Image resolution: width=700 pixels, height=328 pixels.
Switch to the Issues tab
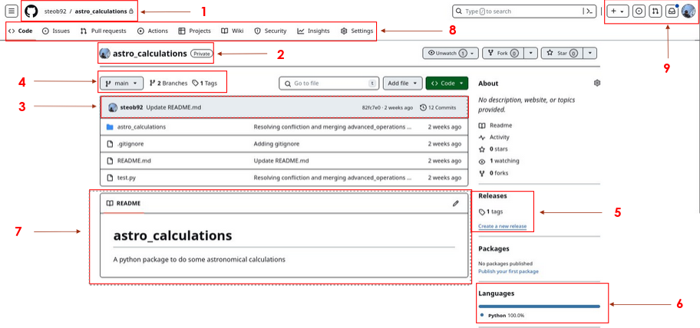pyautogui.click(x=56, y=31)
